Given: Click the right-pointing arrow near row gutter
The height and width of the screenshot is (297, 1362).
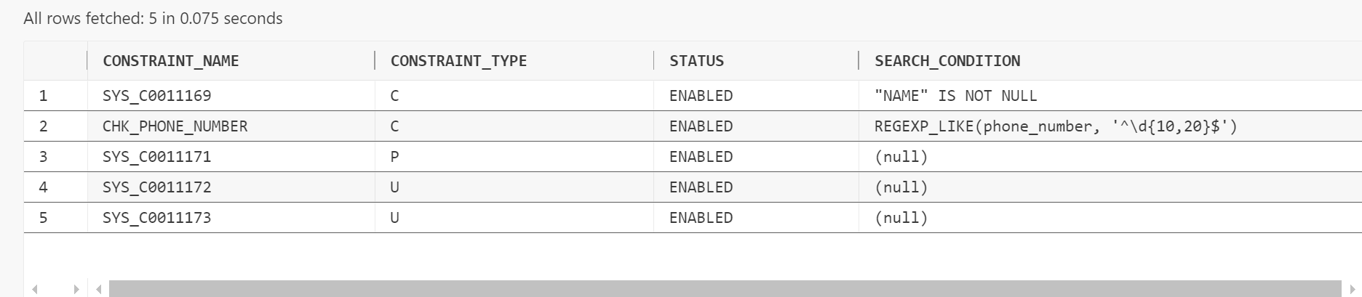Looking at the screenshot, I should (x=76, y=289).
